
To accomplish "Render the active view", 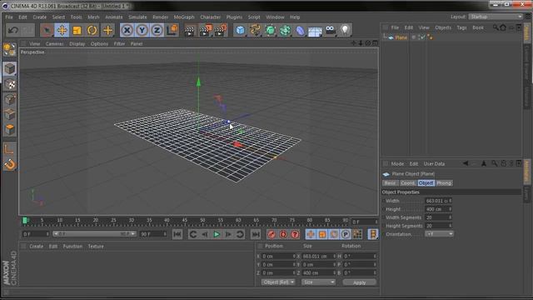I will click(189, 30).
